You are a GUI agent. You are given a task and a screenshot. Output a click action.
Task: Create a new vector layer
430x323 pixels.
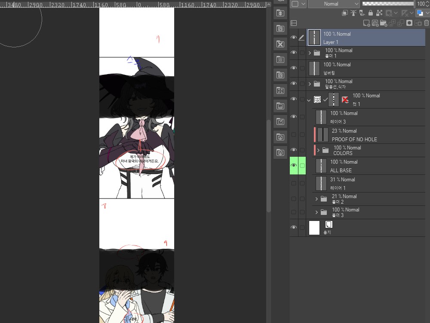click(375, 23)
